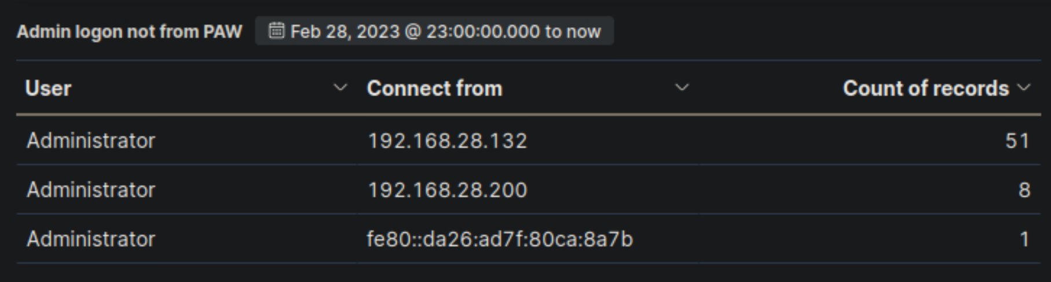Click the record count value 1

1024,239
